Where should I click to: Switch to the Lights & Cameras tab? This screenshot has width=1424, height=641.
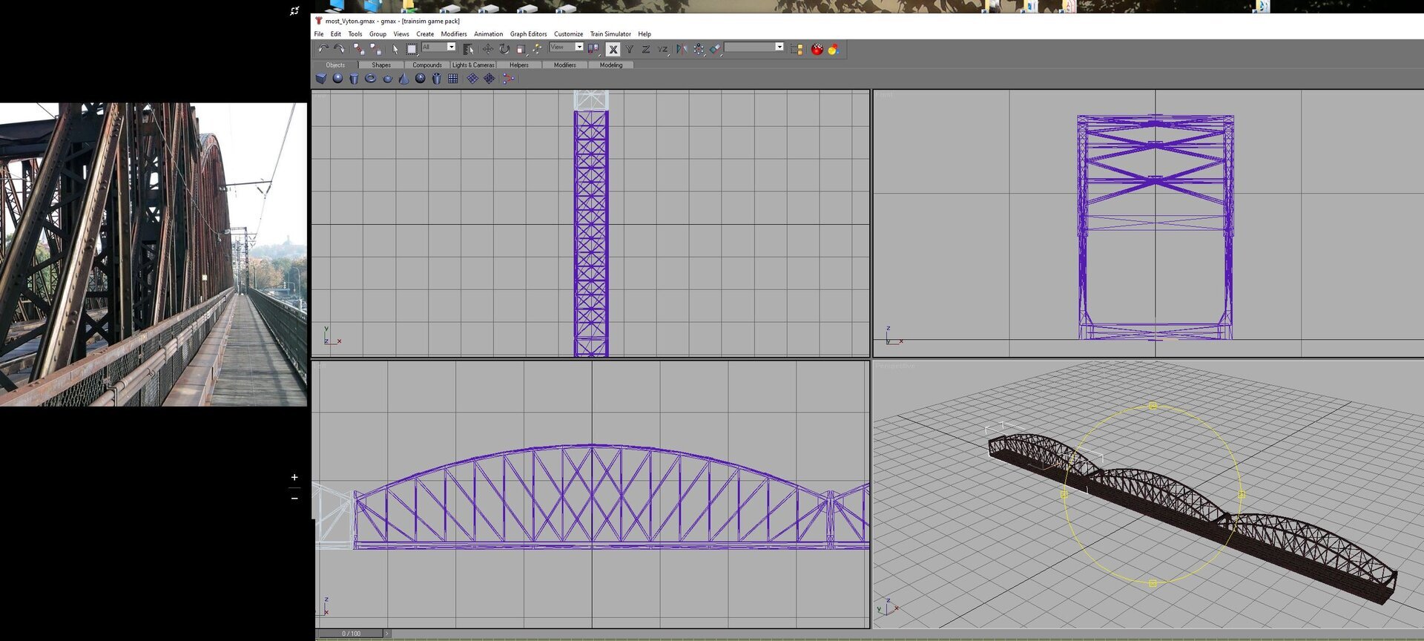[473, 65]
